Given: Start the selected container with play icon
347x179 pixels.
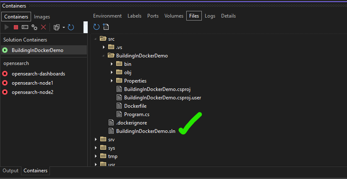Looking at the screenshot, I should click(7, 27).
